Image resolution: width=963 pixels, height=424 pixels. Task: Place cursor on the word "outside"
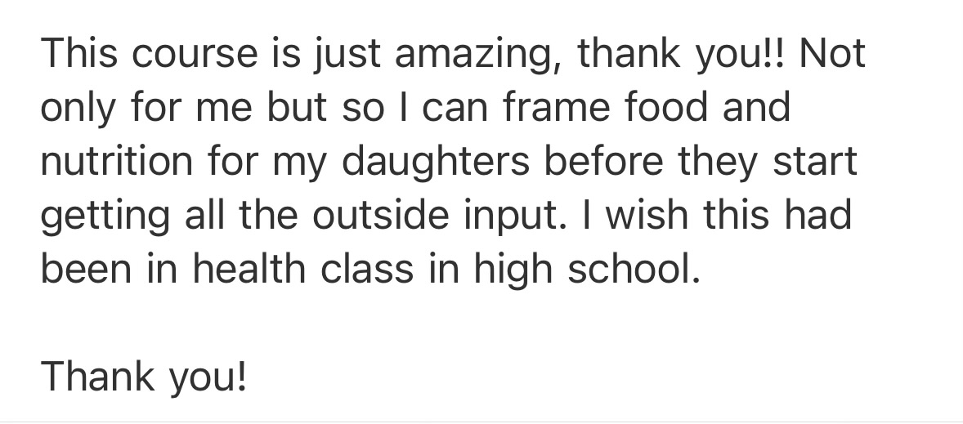pos(381,216)
